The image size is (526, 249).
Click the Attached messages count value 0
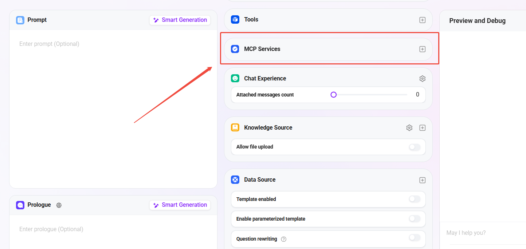417,95
